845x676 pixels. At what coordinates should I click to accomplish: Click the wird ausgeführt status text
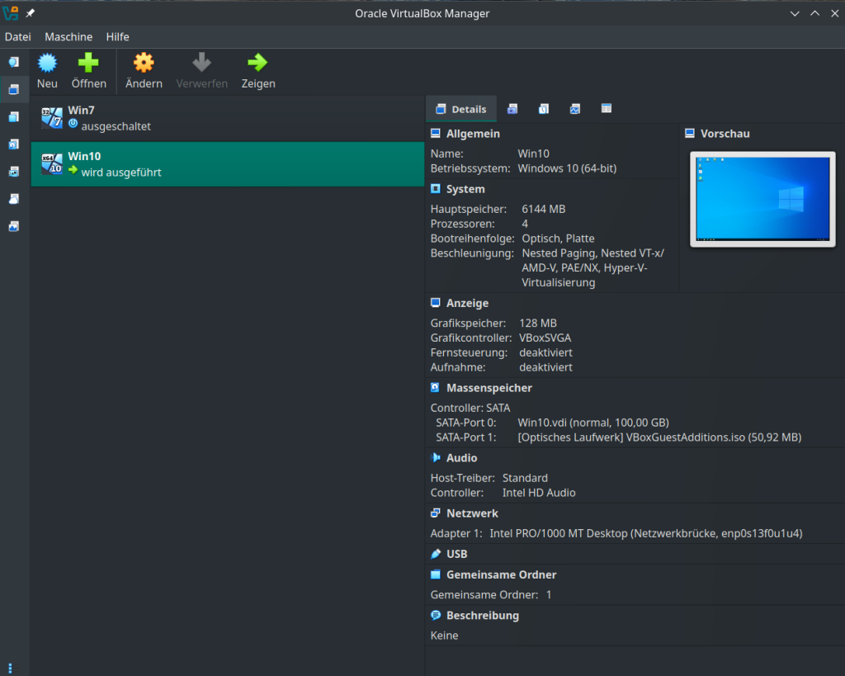pos(121,173)
